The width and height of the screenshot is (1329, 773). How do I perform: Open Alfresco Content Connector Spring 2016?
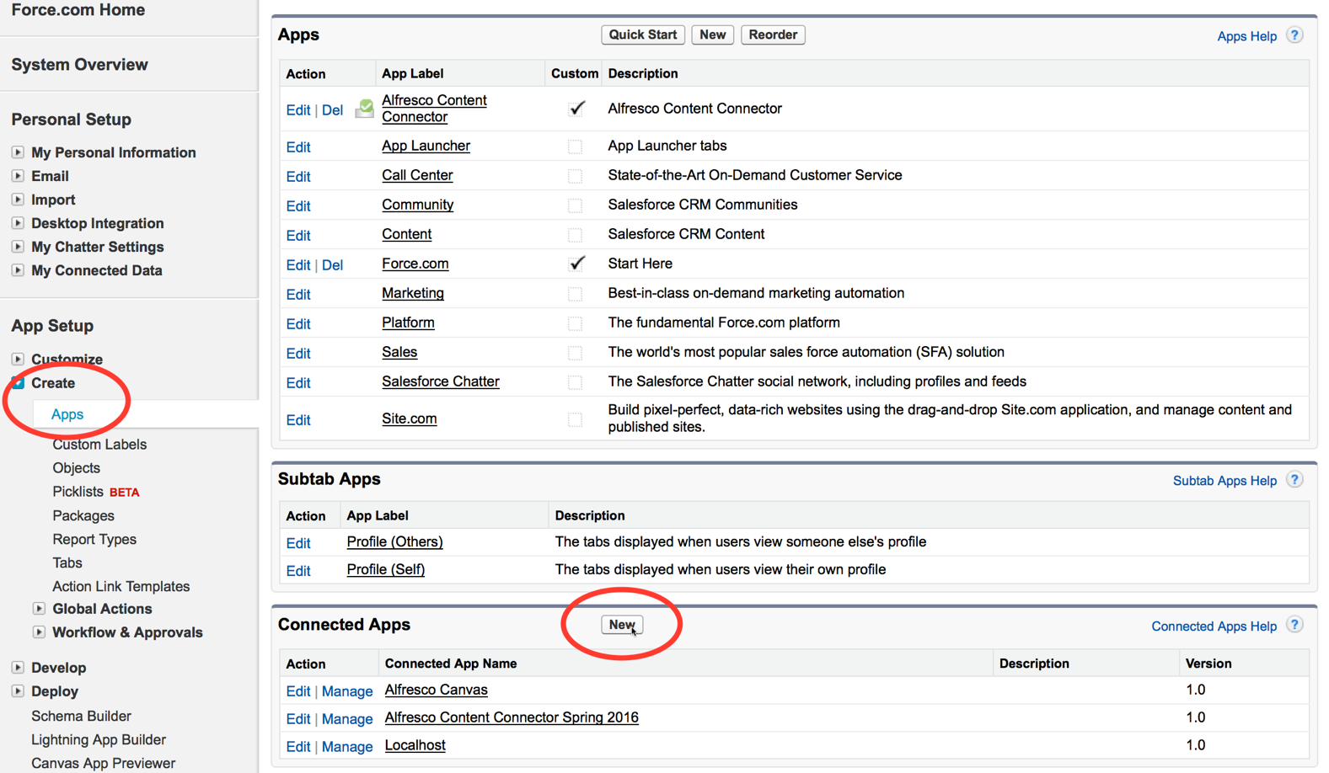pyautogui.click(x=512, y=717)
